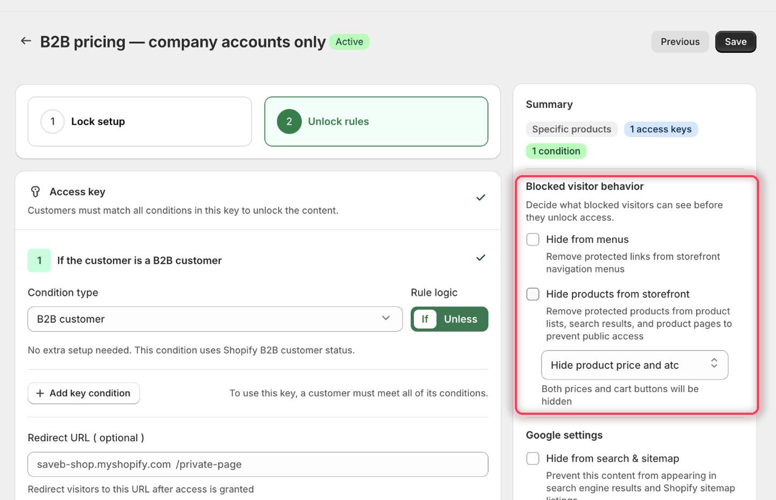Go back using the left arrow icon
This screenshot has height=500, width=776.
coord(26,41)
